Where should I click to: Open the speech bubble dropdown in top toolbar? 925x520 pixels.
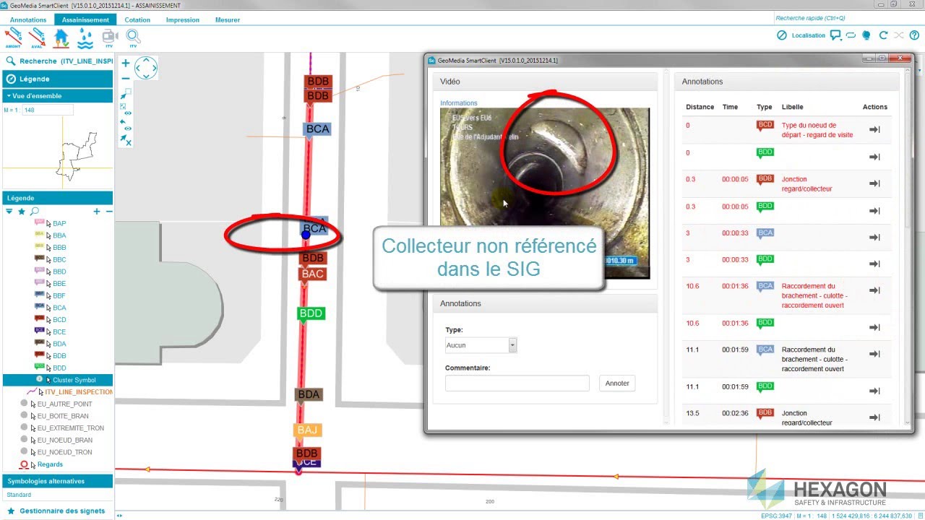[x=835, y=35]
